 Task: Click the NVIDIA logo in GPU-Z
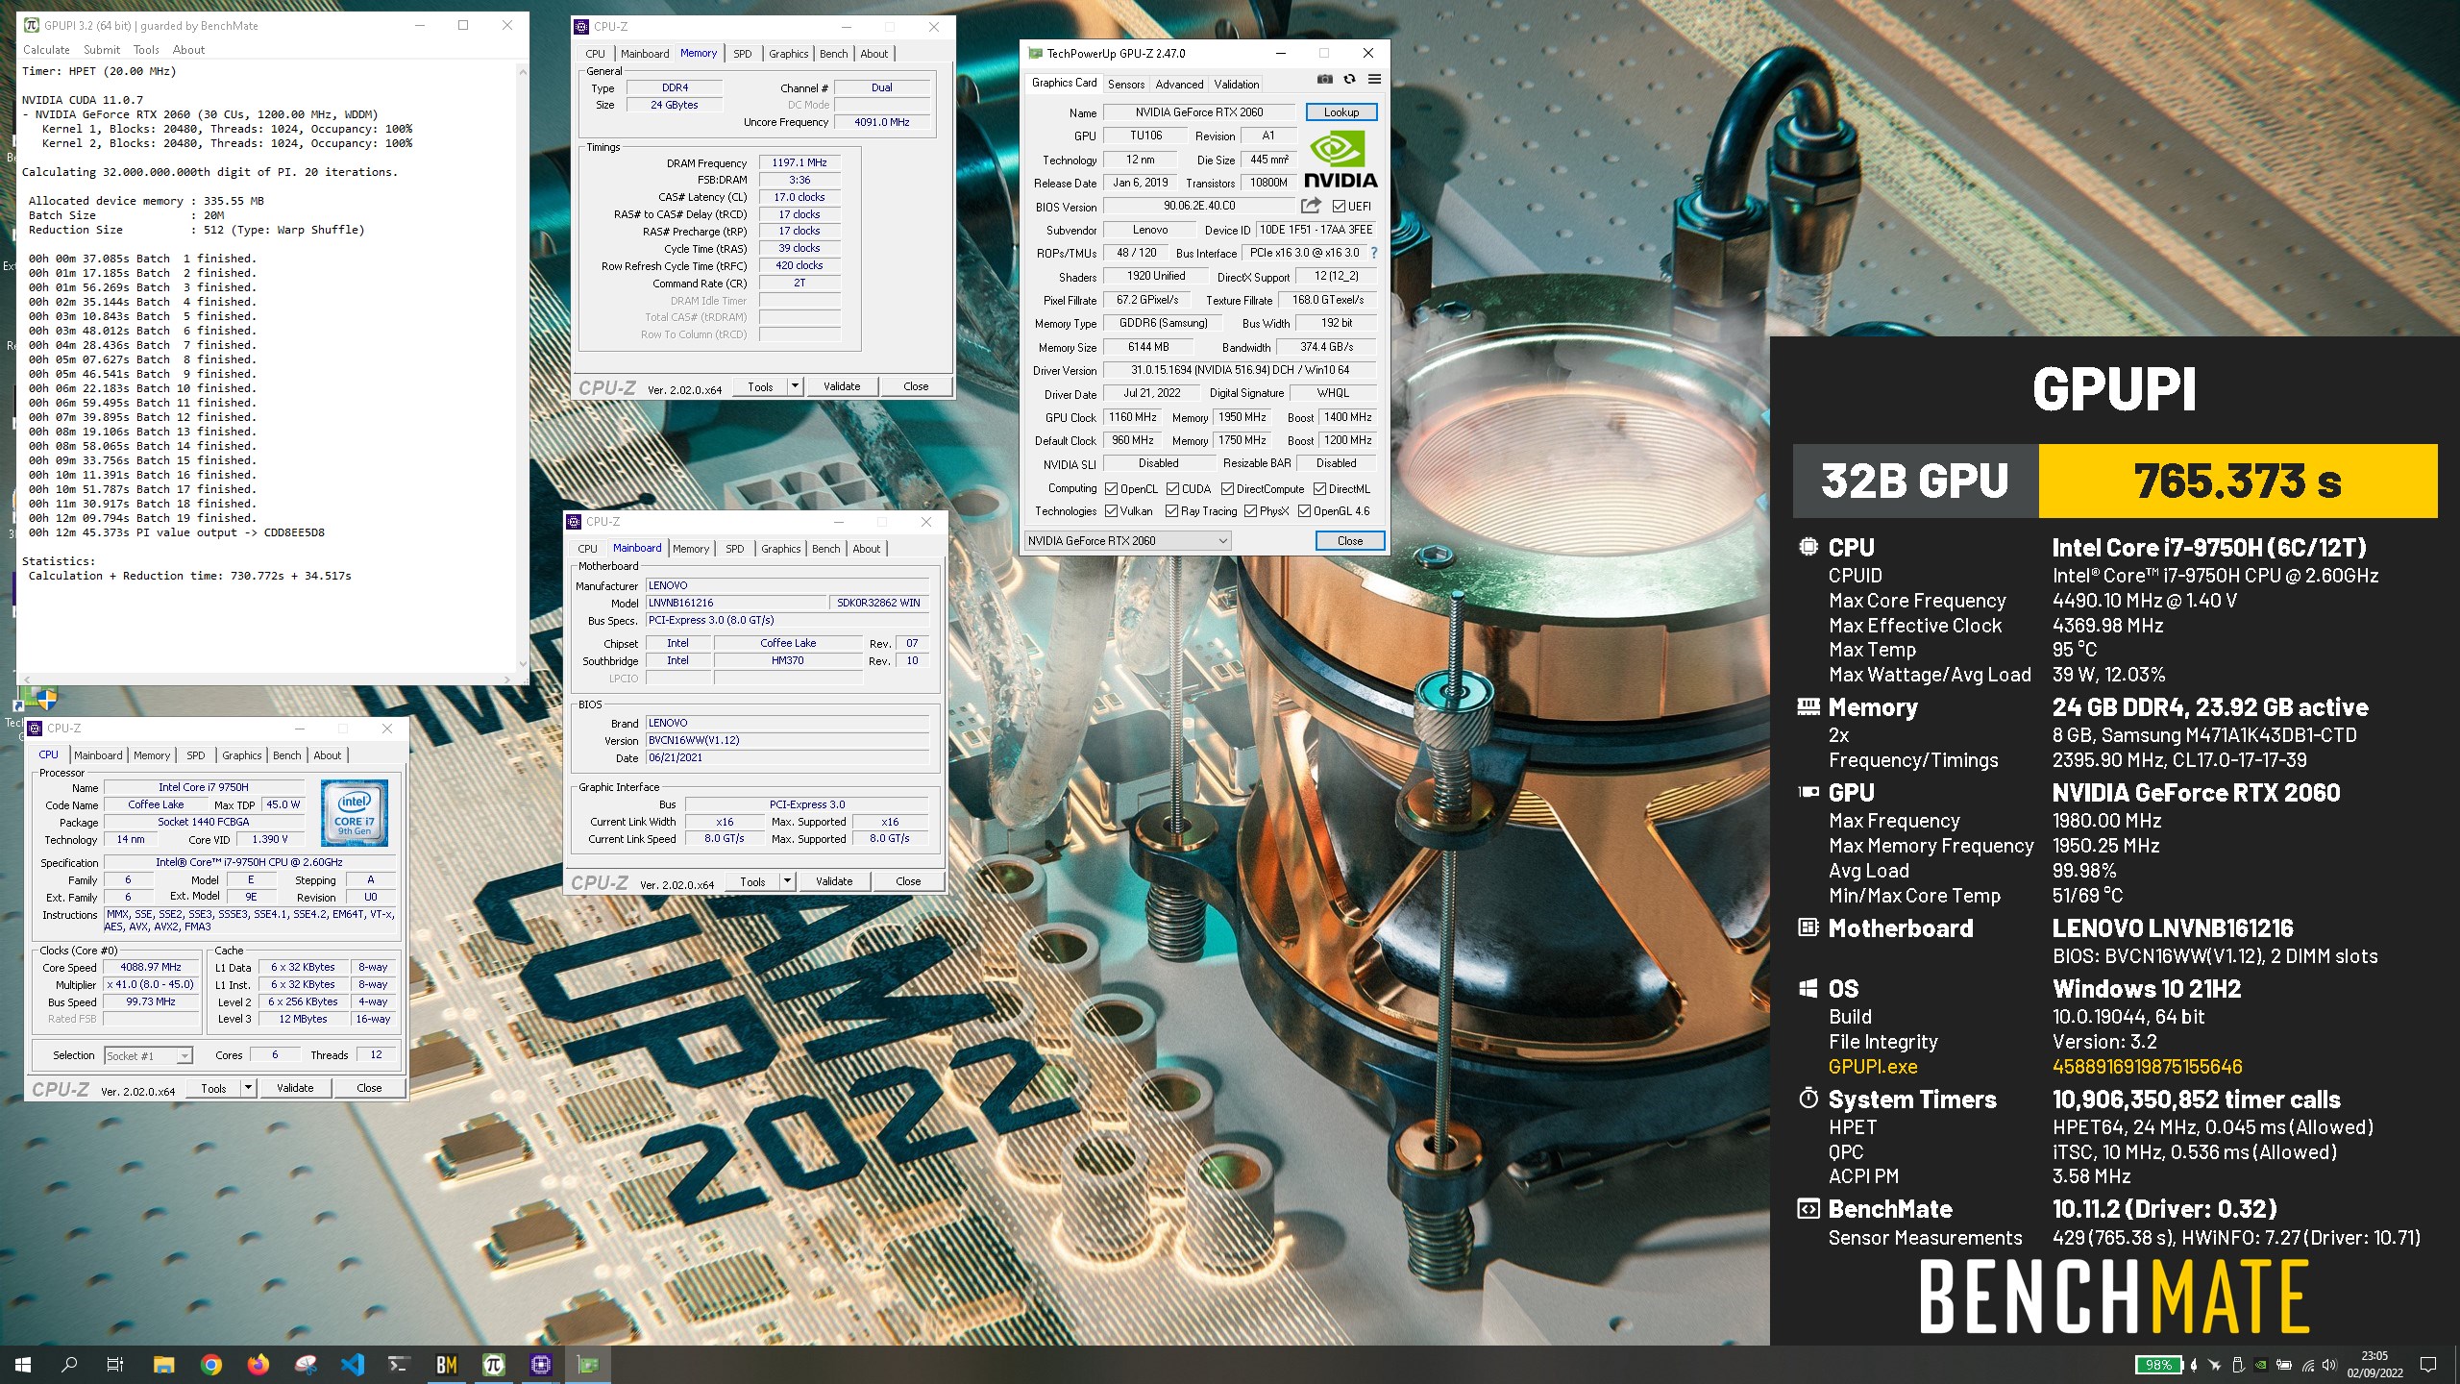(1341, 160)
